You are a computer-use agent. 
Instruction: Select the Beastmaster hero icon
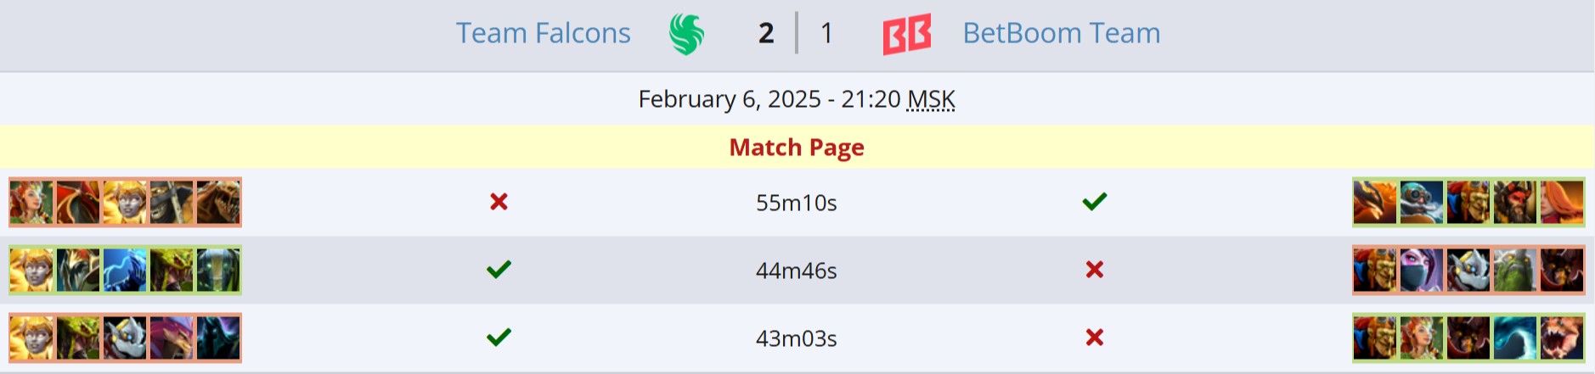tap(1514, 202)
